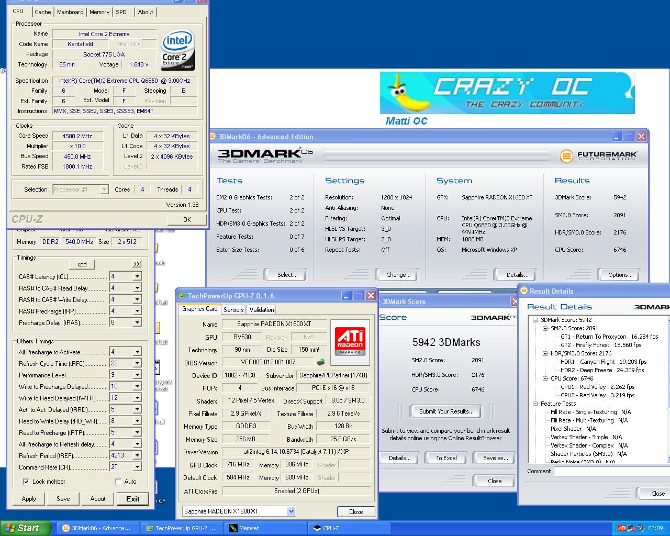This screenshot has width=670, height=536.
Task: Collapse the CPU Score: 6746 tree node
Action: tap(545, 378)
